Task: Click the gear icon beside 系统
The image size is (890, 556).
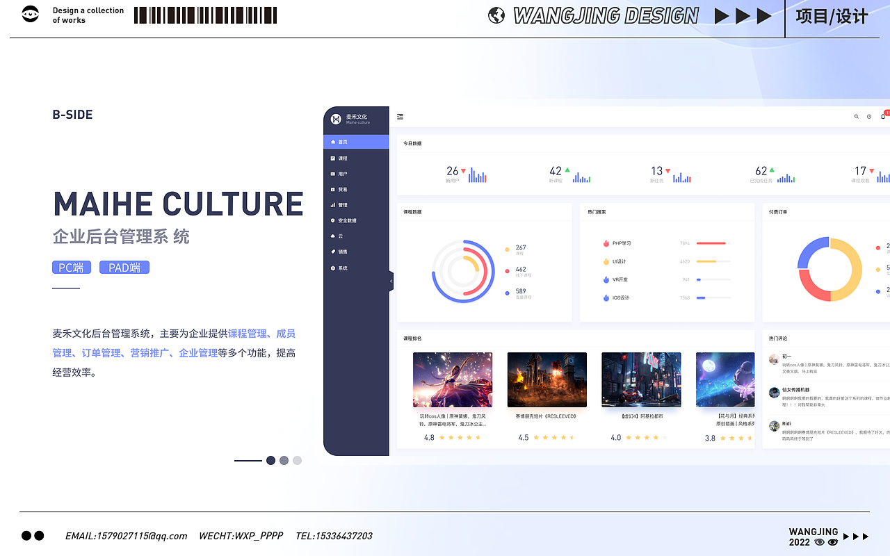Action: point(333,268)
